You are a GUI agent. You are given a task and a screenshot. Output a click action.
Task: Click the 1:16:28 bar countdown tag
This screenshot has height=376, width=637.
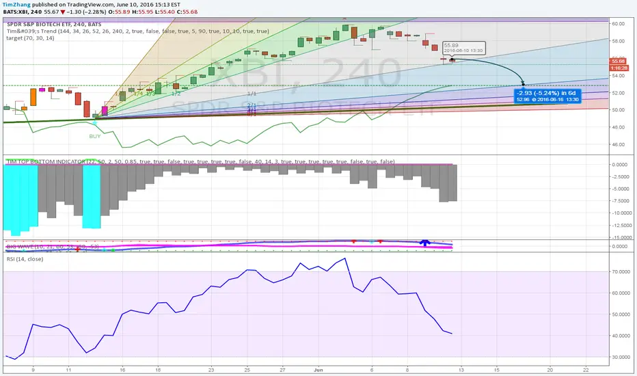(x=619, y=68)
